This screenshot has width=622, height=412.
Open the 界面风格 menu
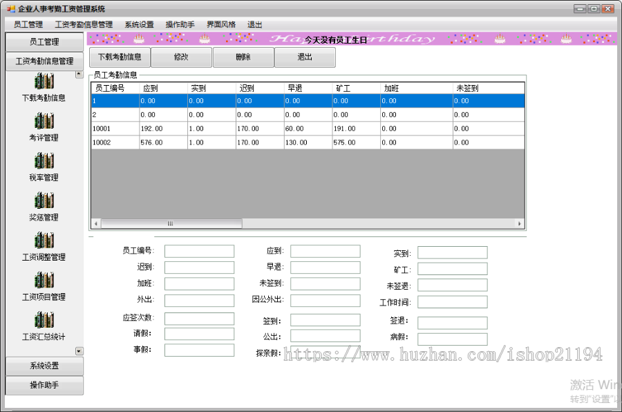pyautogui.click(x=220, y=24)
